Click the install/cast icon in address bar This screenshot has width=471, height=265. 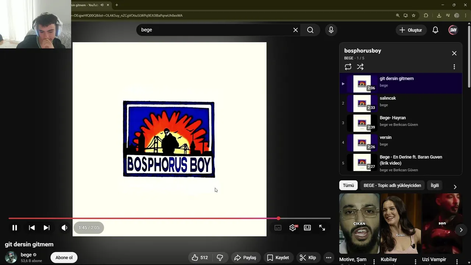click(x=406, y=15)
